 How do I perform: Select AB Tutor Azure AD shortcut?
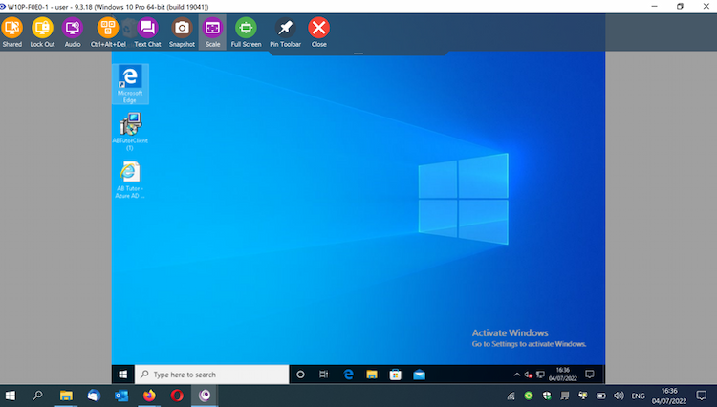coord(130,178)
